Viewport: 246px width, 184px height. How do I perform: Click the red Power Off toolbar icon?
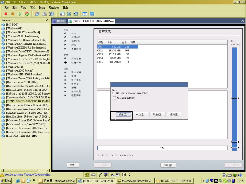[x=6, y=14]
